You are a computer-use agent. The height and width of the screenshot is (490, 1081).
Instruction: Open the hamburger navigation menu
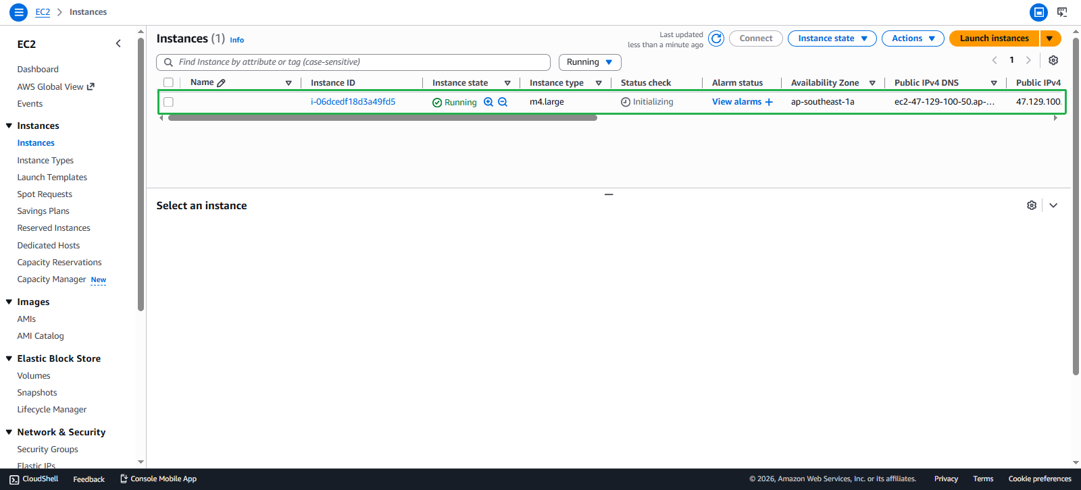pyautogui.click(x=19, y=12)
